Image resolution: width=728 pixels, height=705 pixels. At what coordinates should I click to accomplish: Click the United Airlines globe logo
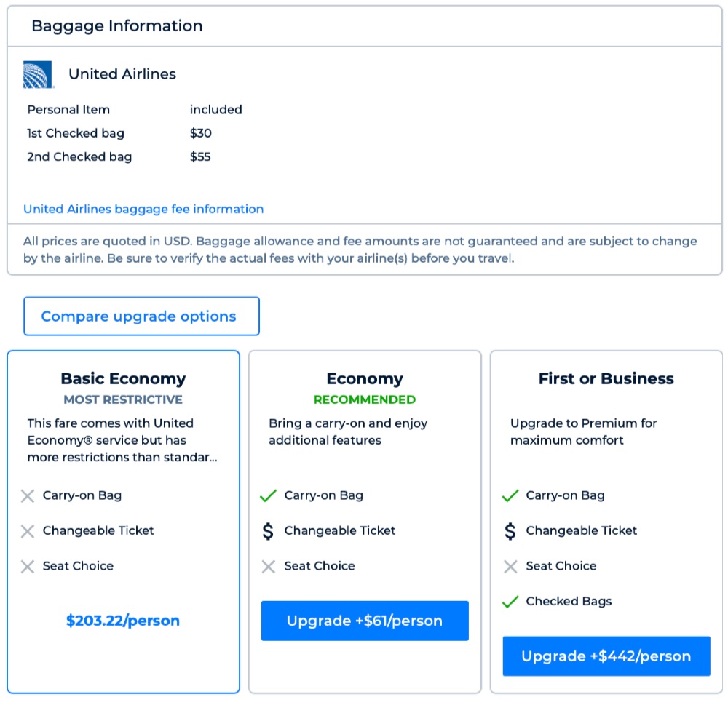coord(39,75)
